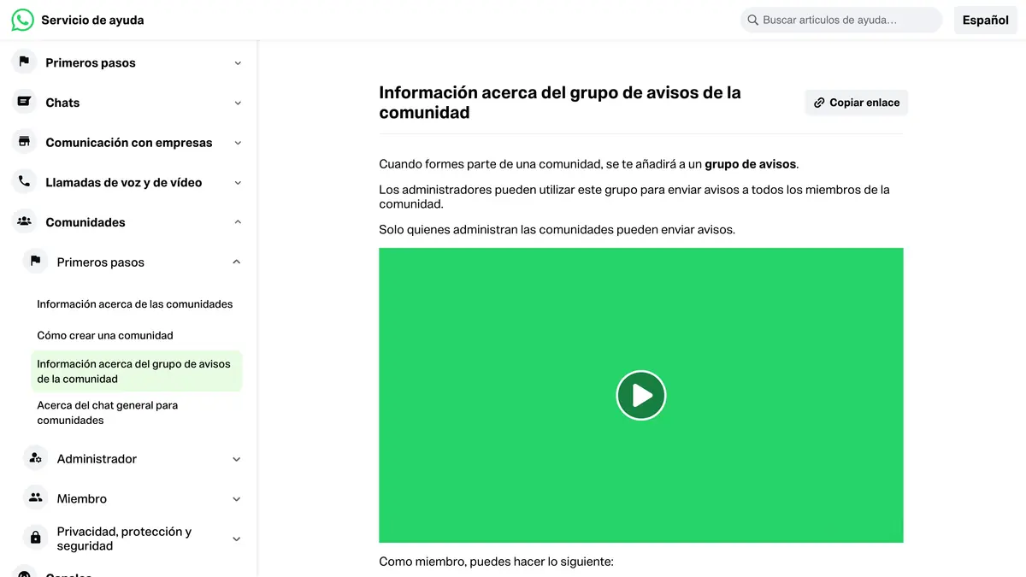Click the WhatsApp logo icon
Image resolution: width=1026 pixels, height=577 pixels.
pos(22,20)
